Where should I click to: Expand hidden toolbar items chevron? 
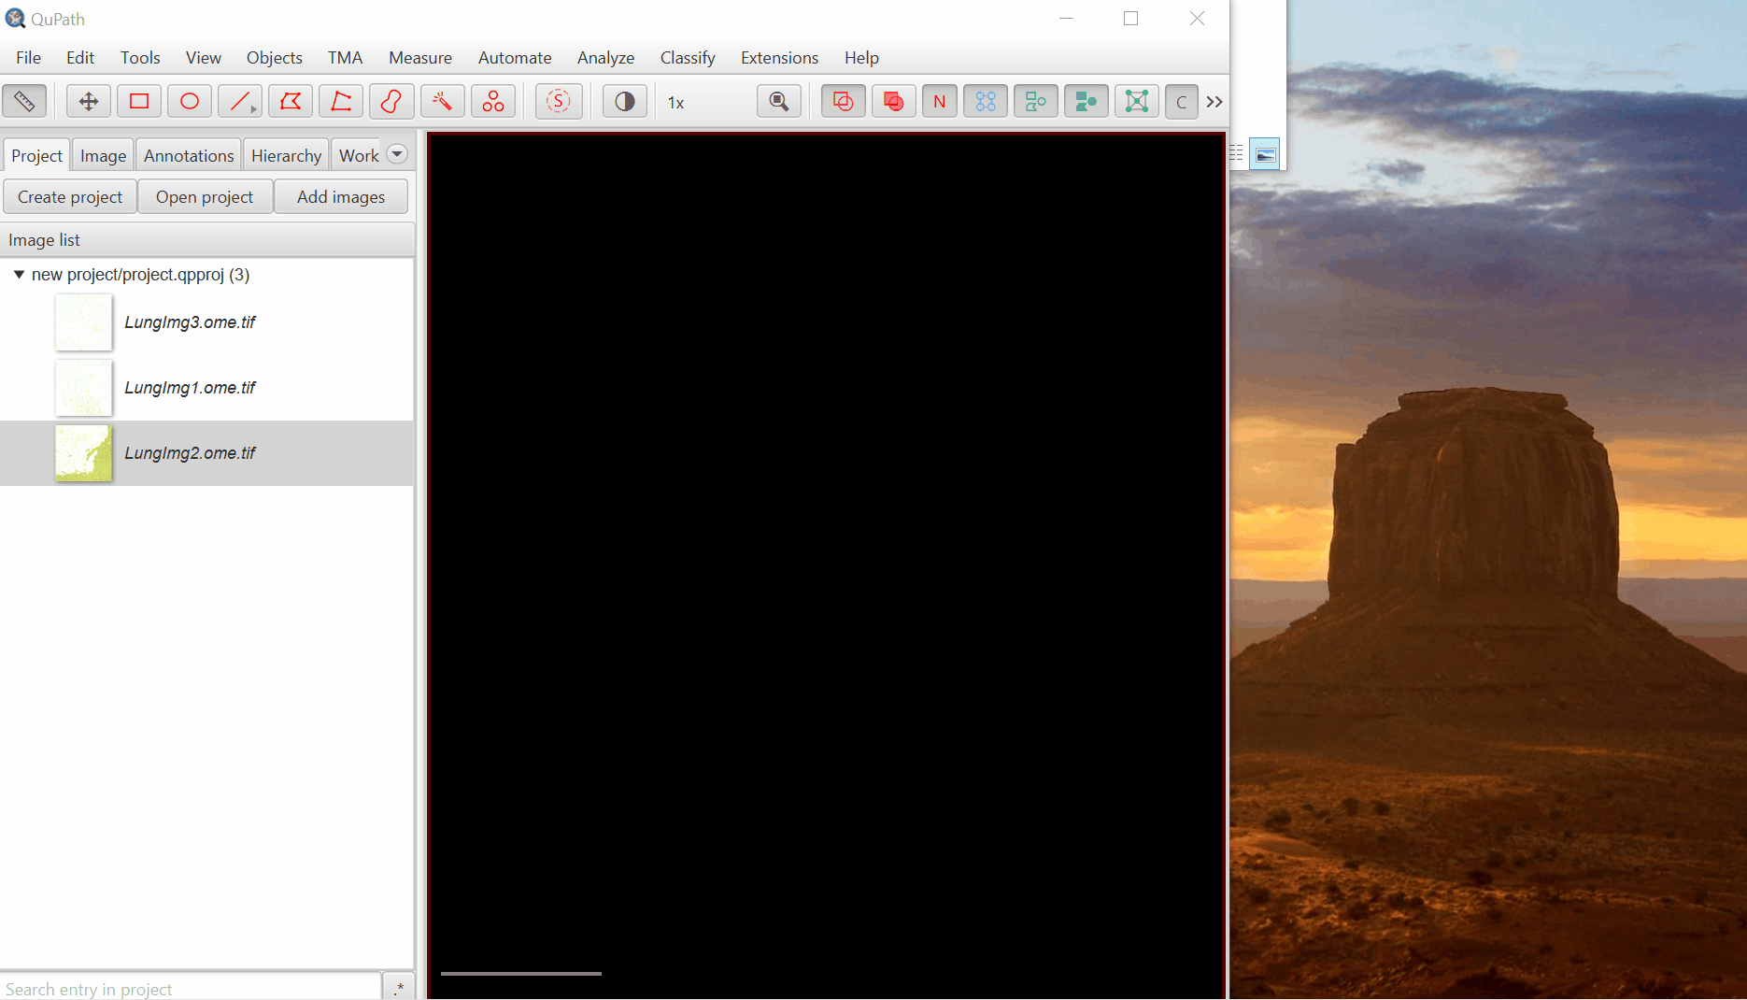coord(1214,102)
